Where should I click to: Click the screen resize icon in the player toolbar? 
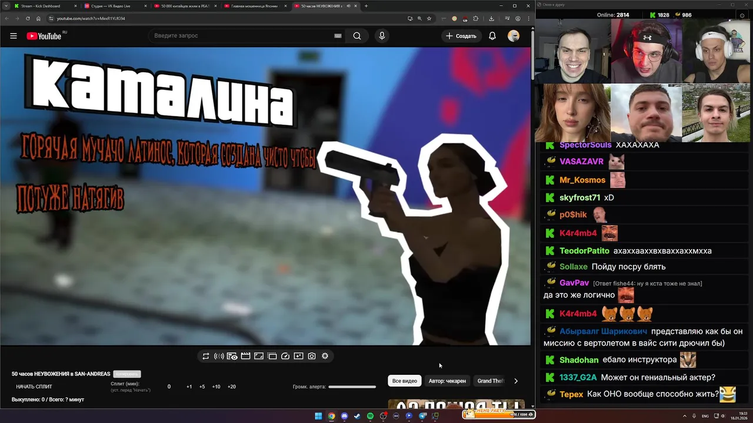(259, 356)
